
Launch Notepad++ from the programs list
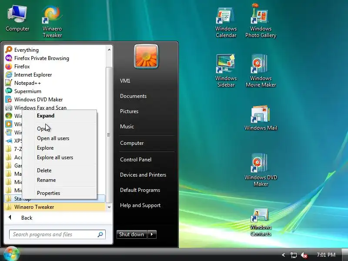(x=55, y=83)
